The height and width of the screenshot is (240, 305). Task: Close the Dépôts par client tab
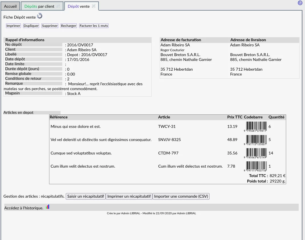58,6
